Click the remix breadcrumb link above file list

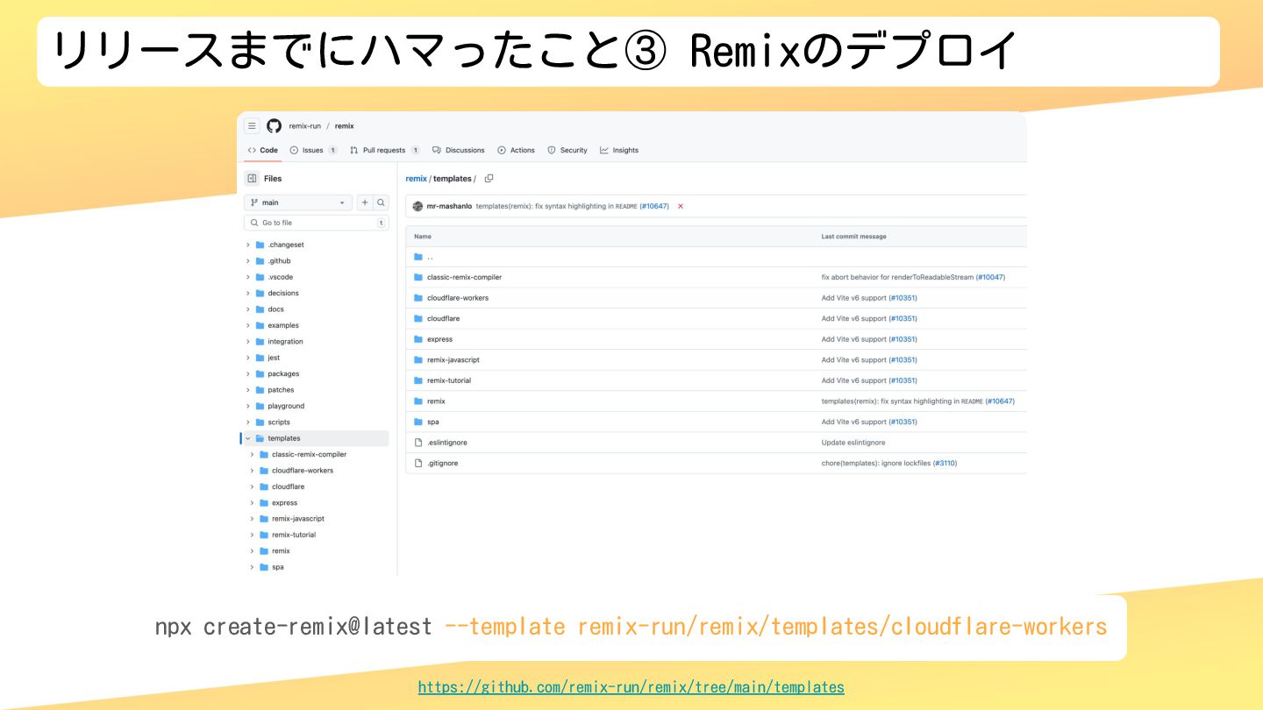point(416,179)
